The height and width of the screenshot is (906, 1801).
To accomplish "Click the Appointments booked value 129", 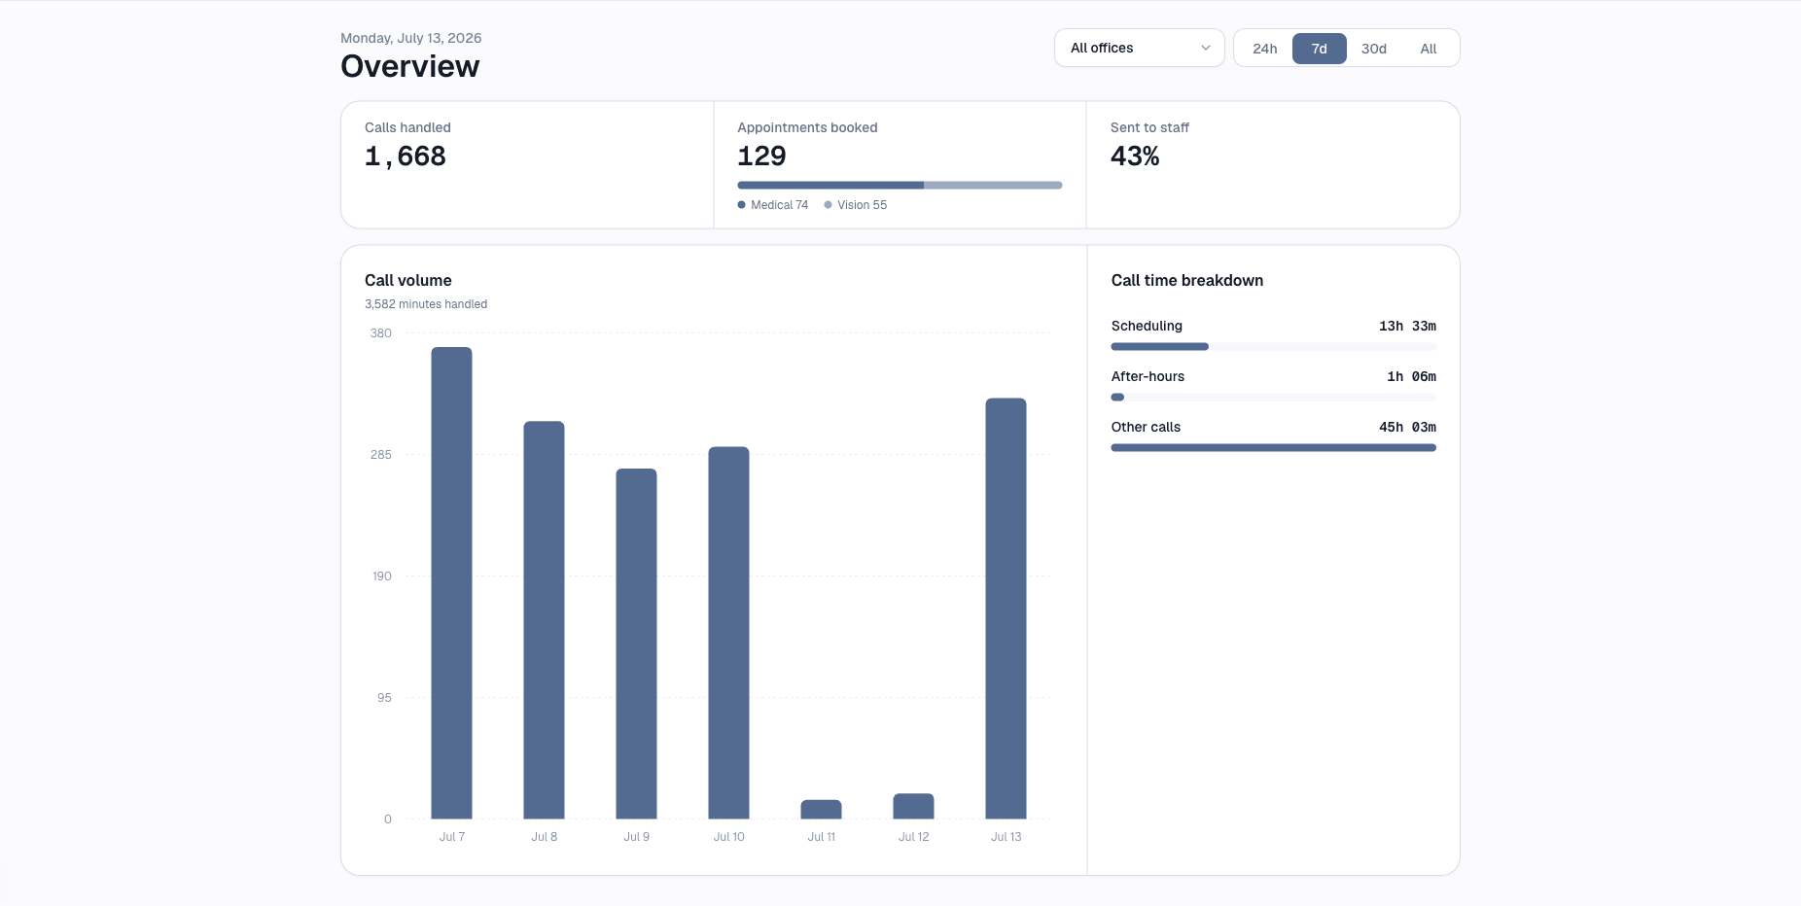I will pyautogui.click(x=761, y=156).
